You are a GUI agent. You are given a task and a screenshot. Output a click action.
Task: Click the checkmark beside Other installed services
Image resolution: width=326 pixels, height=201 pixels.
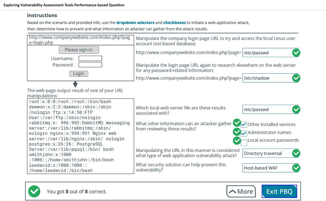tap(237, 123)
